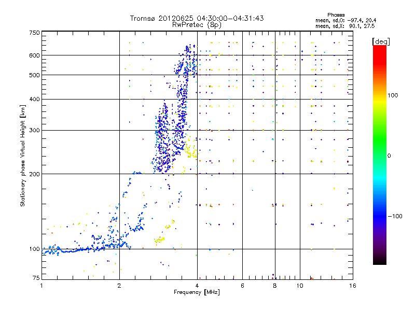Screen dimensions: 415x311
Task: Click the 'Phases' header in the statistics block
Action: coord(336,15)
